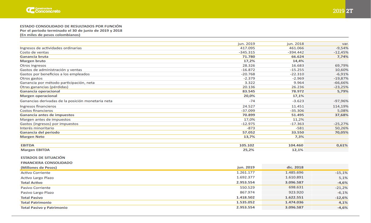Select the Activo Corriente row label

pyautogui.click(x=35, y=173)
